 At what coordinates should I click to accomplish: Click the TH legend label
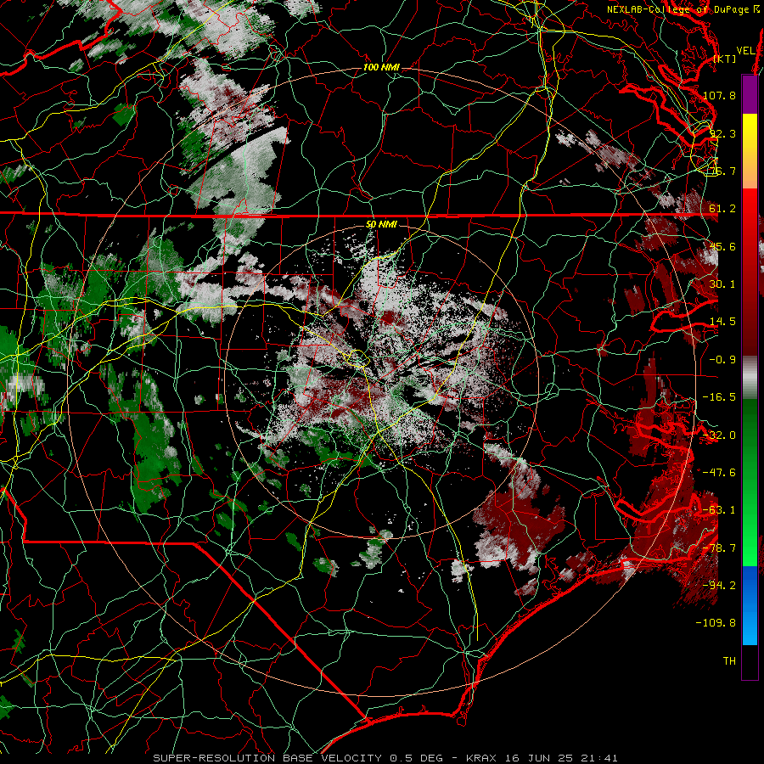[729, 661]
